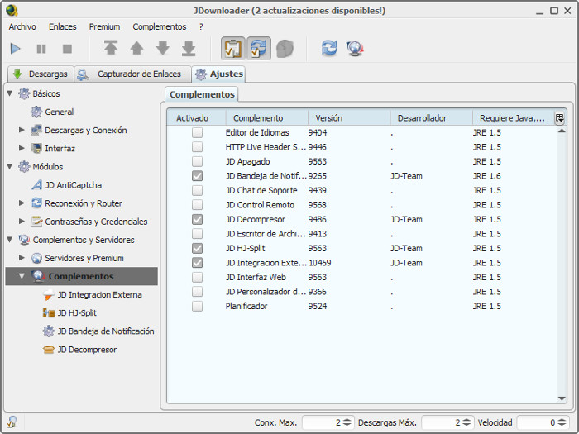This screenshot has height=434, width=579.
Task: Enable JD Chat de Soporte checkbox
Action: tap(197, 190)
